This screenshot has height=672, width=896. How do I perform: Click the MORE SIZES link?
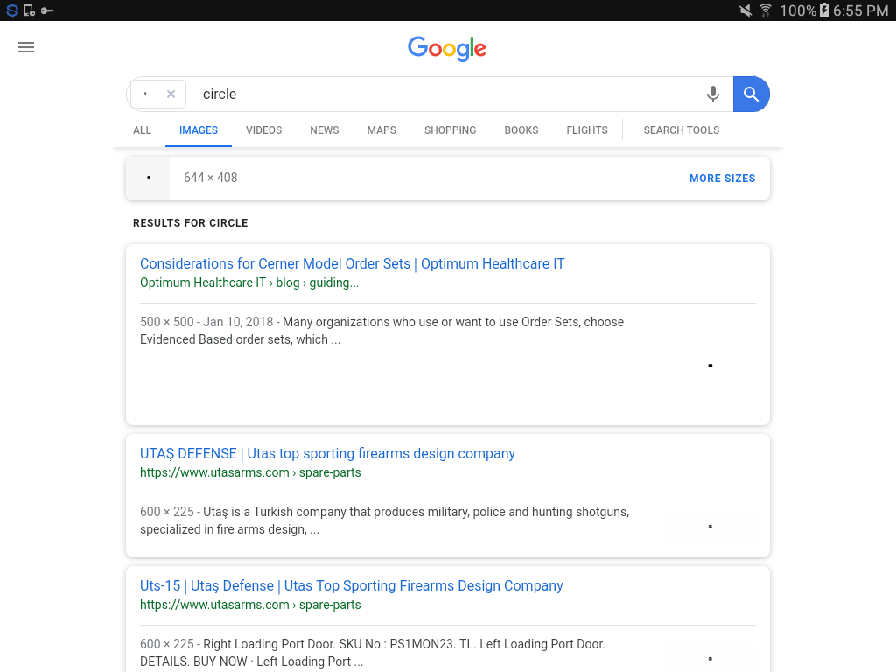(x=722, y=178)
